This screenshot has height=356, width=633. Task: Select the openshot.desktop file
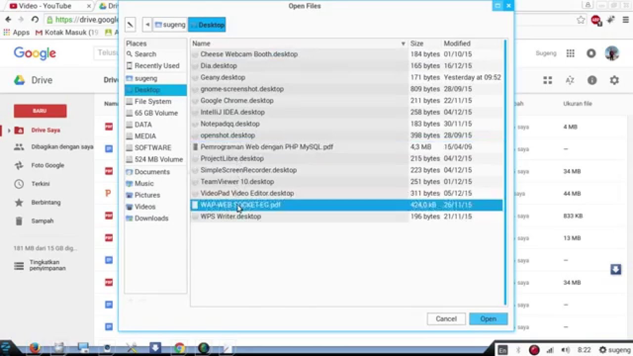click(346, 135)
